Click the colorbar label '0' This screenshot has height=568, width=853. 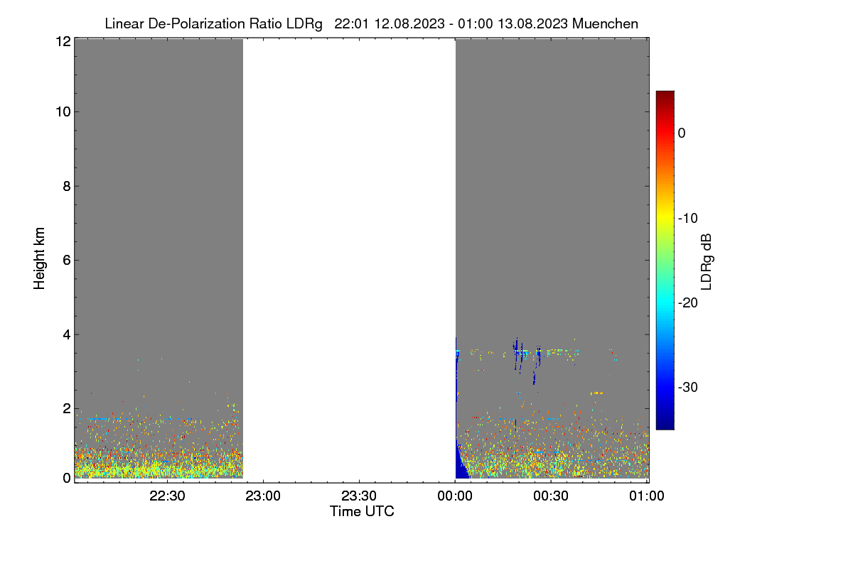(x=682, y=133)
